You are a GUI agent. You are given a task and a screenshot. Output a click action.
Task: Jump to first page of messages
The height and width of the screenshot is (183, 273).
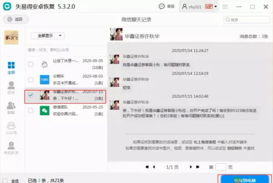coord(147,167)
